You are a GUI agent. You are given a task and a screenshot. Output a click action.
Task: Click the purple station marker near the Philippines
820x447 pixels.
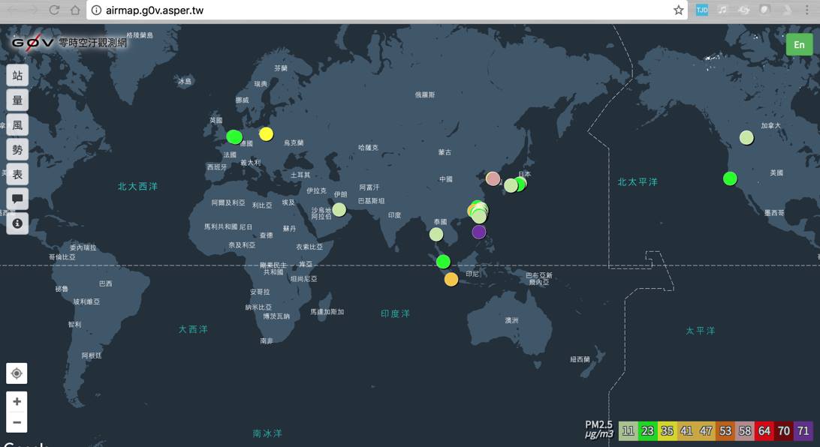(478, 232)
